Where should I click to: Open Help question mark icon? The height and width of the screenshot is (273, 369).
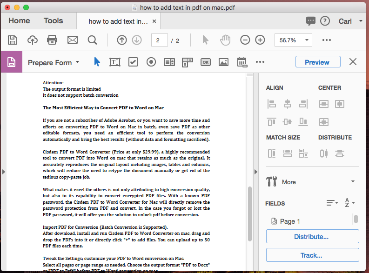click(325, 21)
